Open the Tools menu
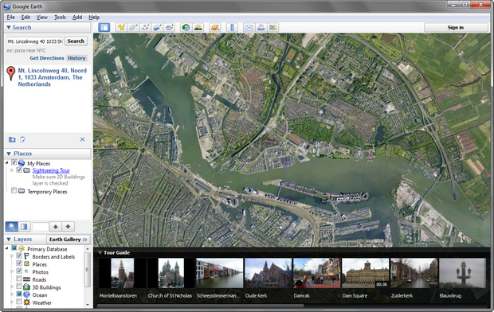The width and height of the screenshot is (494, 312). 60,18
